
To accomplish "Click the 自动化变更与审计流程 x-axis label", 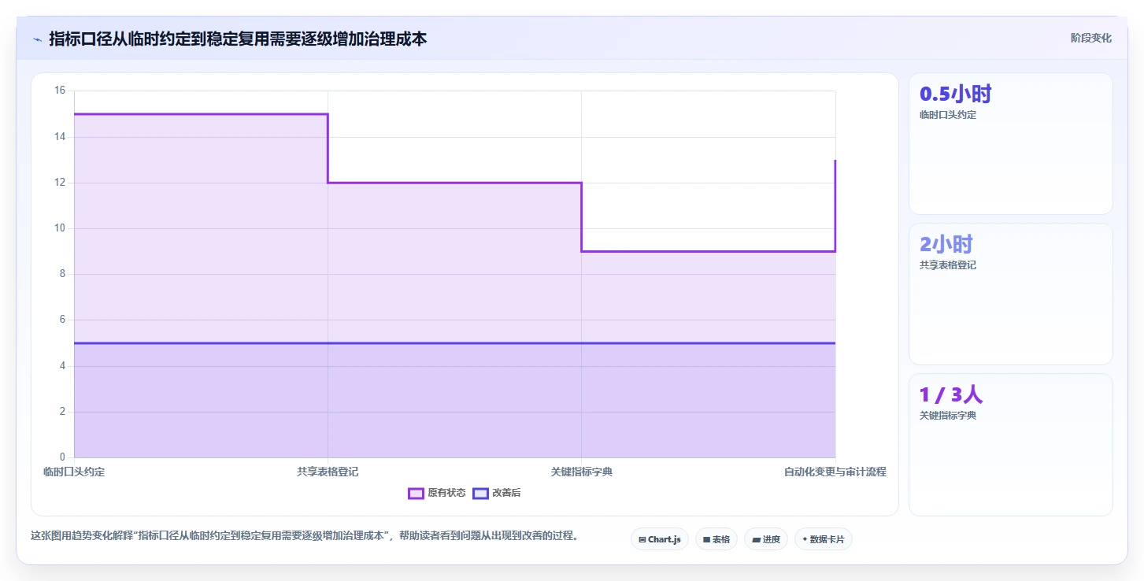I will [x=835, y=472].
